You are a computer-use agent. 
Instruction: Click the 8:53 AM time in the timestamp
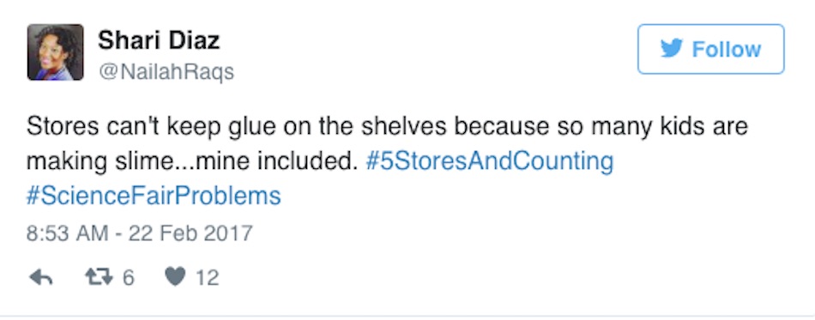[x=68, y=232]
